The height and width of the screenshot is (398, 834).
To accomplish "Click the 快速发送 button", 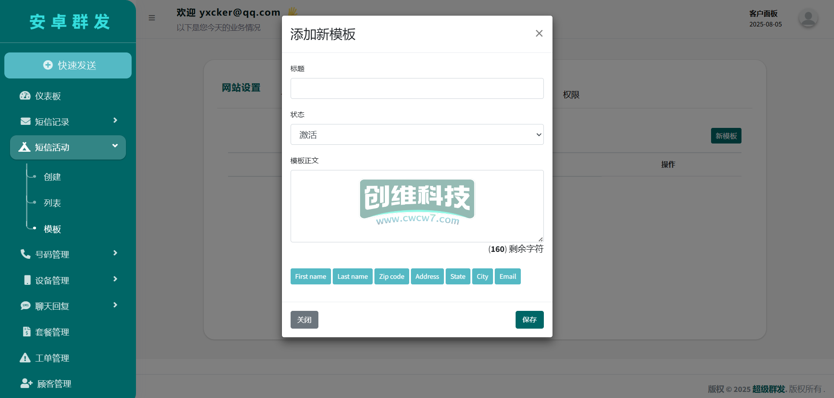I will (68, 65).
